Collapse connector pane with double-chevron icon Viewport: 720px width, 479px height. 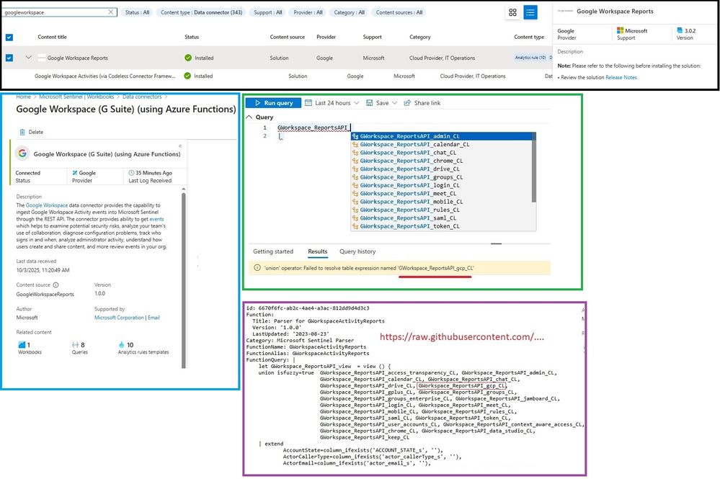180,146
